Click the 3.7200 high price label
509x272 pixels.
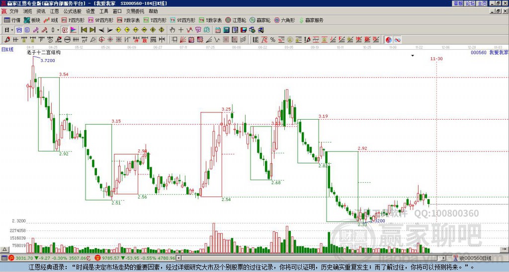pos(47,61)
